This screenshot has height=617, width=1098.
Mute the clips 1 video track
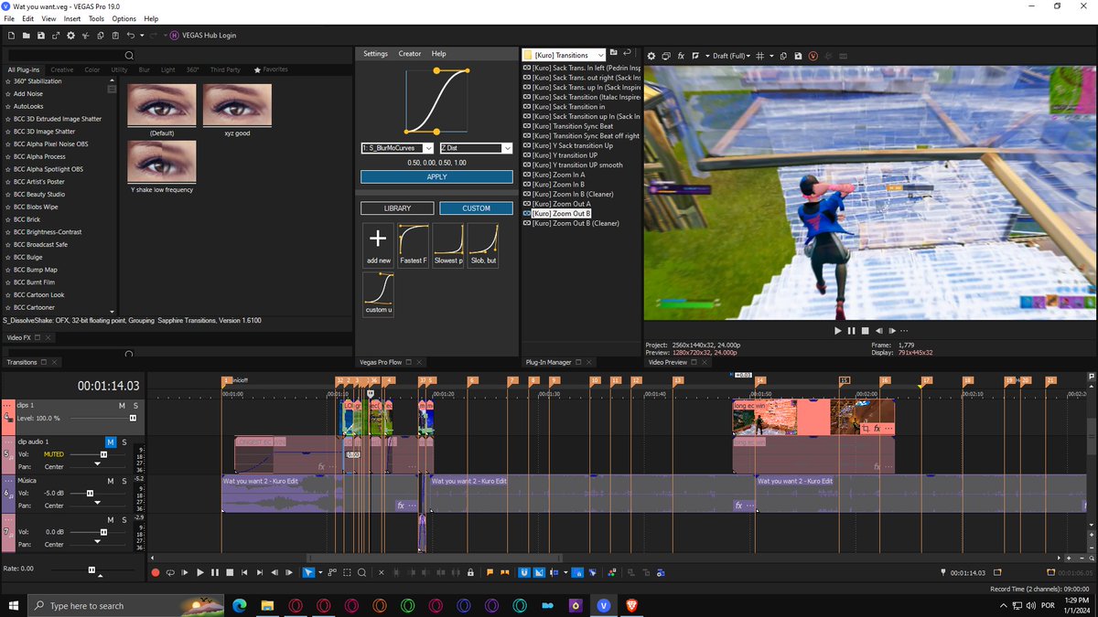[121, 405]
